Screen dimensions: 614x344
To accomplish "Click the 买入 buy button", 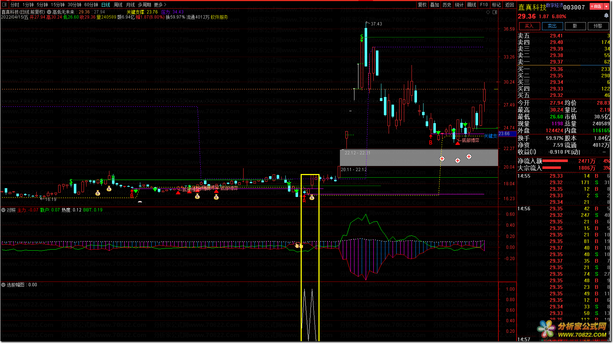I will 529,26.
